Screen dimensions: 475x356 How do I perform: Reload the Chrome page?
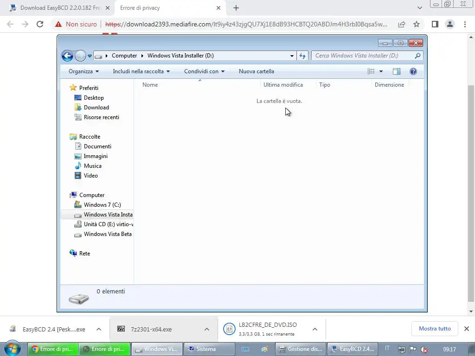coord(40,24)
